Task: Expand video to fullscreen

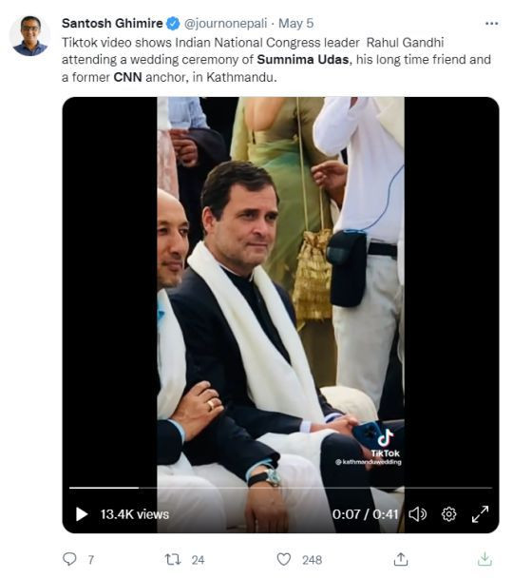Action: (x=480, y=514)
